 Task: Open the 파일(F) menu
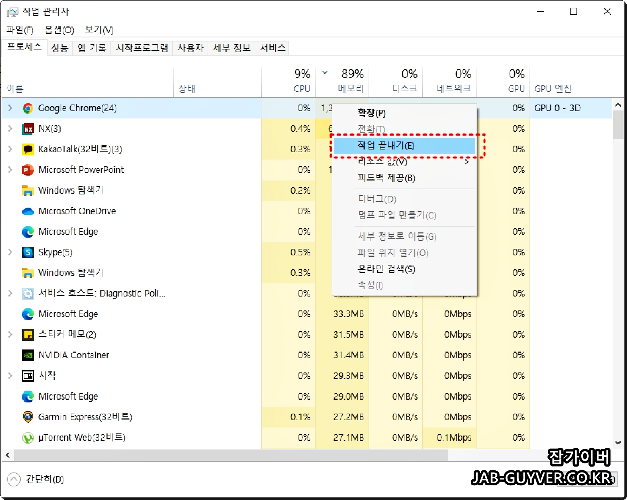[x=20, y=30]
